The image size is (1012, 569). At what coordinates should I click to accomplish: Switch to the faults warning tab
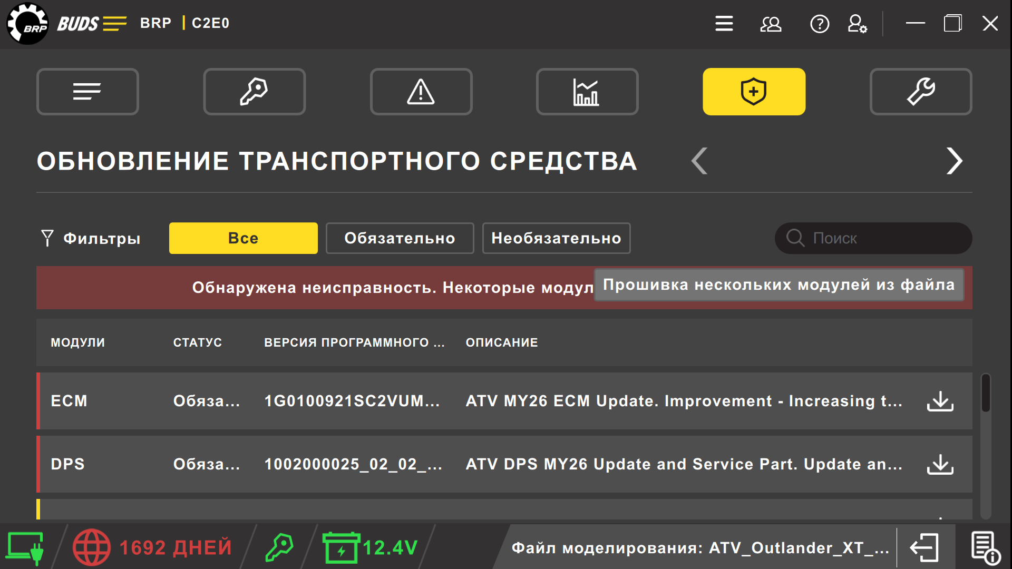pyautogui.click(x=421, y=92)
